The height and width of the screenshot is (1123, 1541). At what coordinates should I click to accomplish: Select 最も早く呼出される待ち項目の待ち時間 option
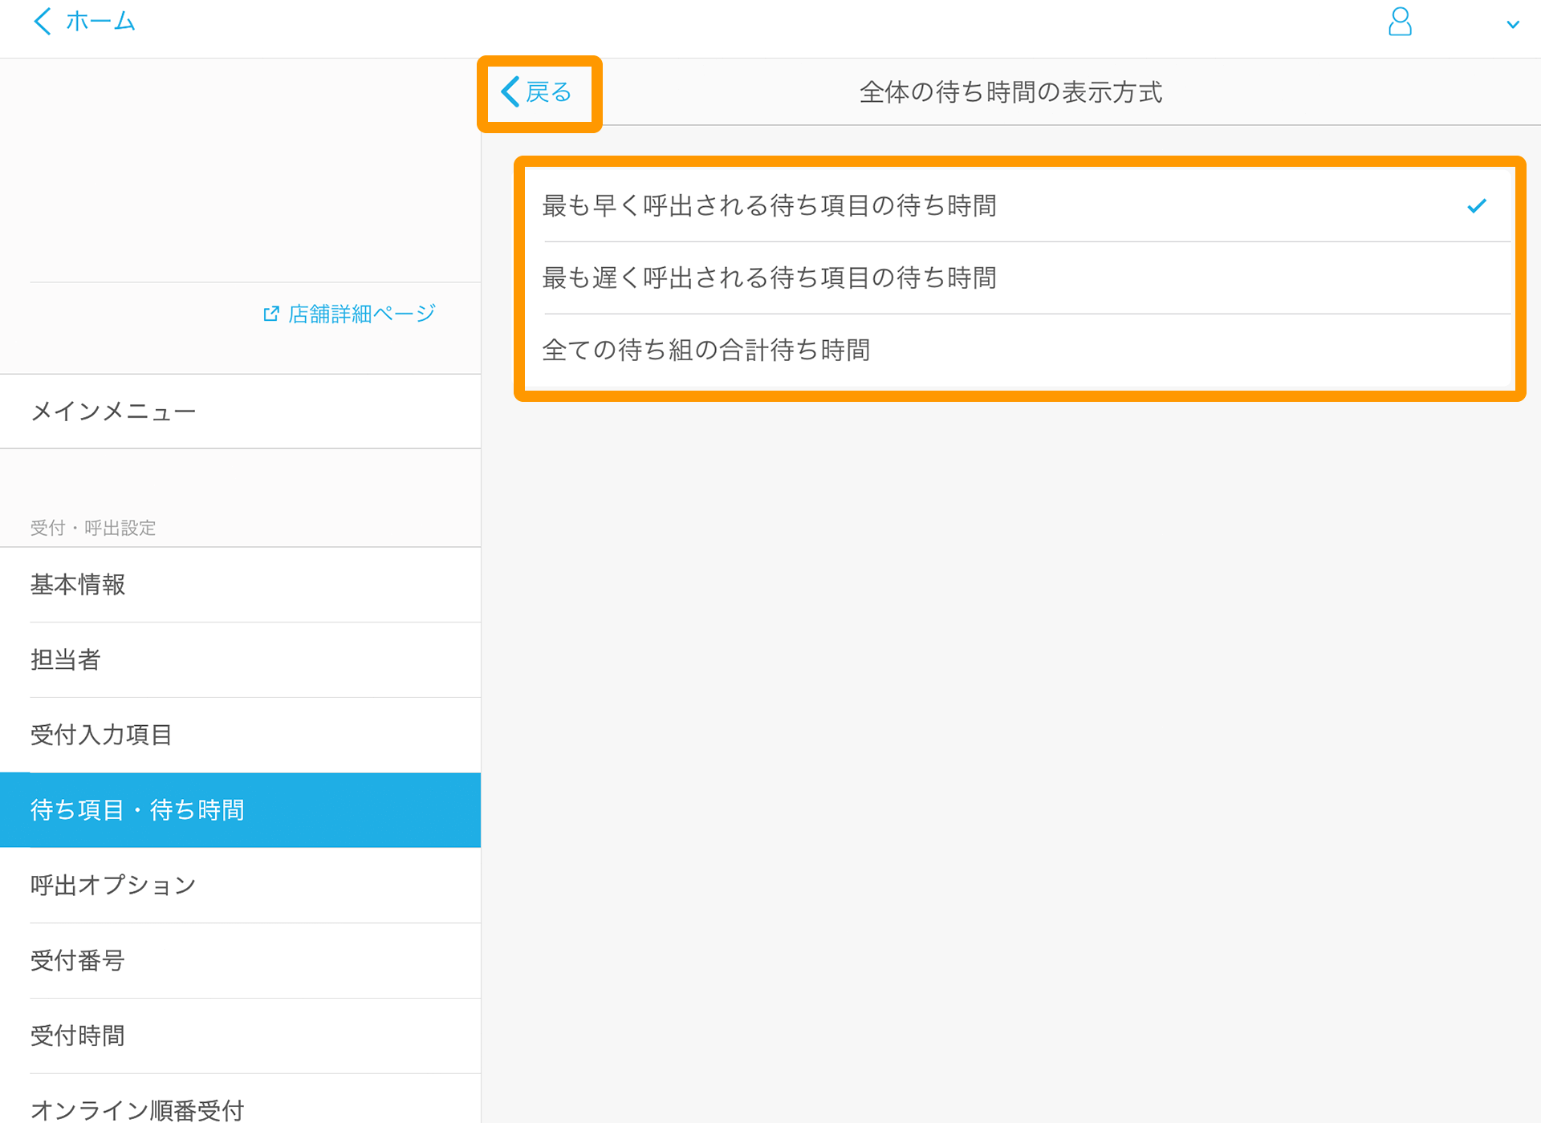[1018, 206]
